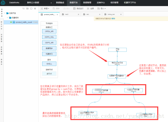Select the 流量相关 folder in the tree

[14, 18]
